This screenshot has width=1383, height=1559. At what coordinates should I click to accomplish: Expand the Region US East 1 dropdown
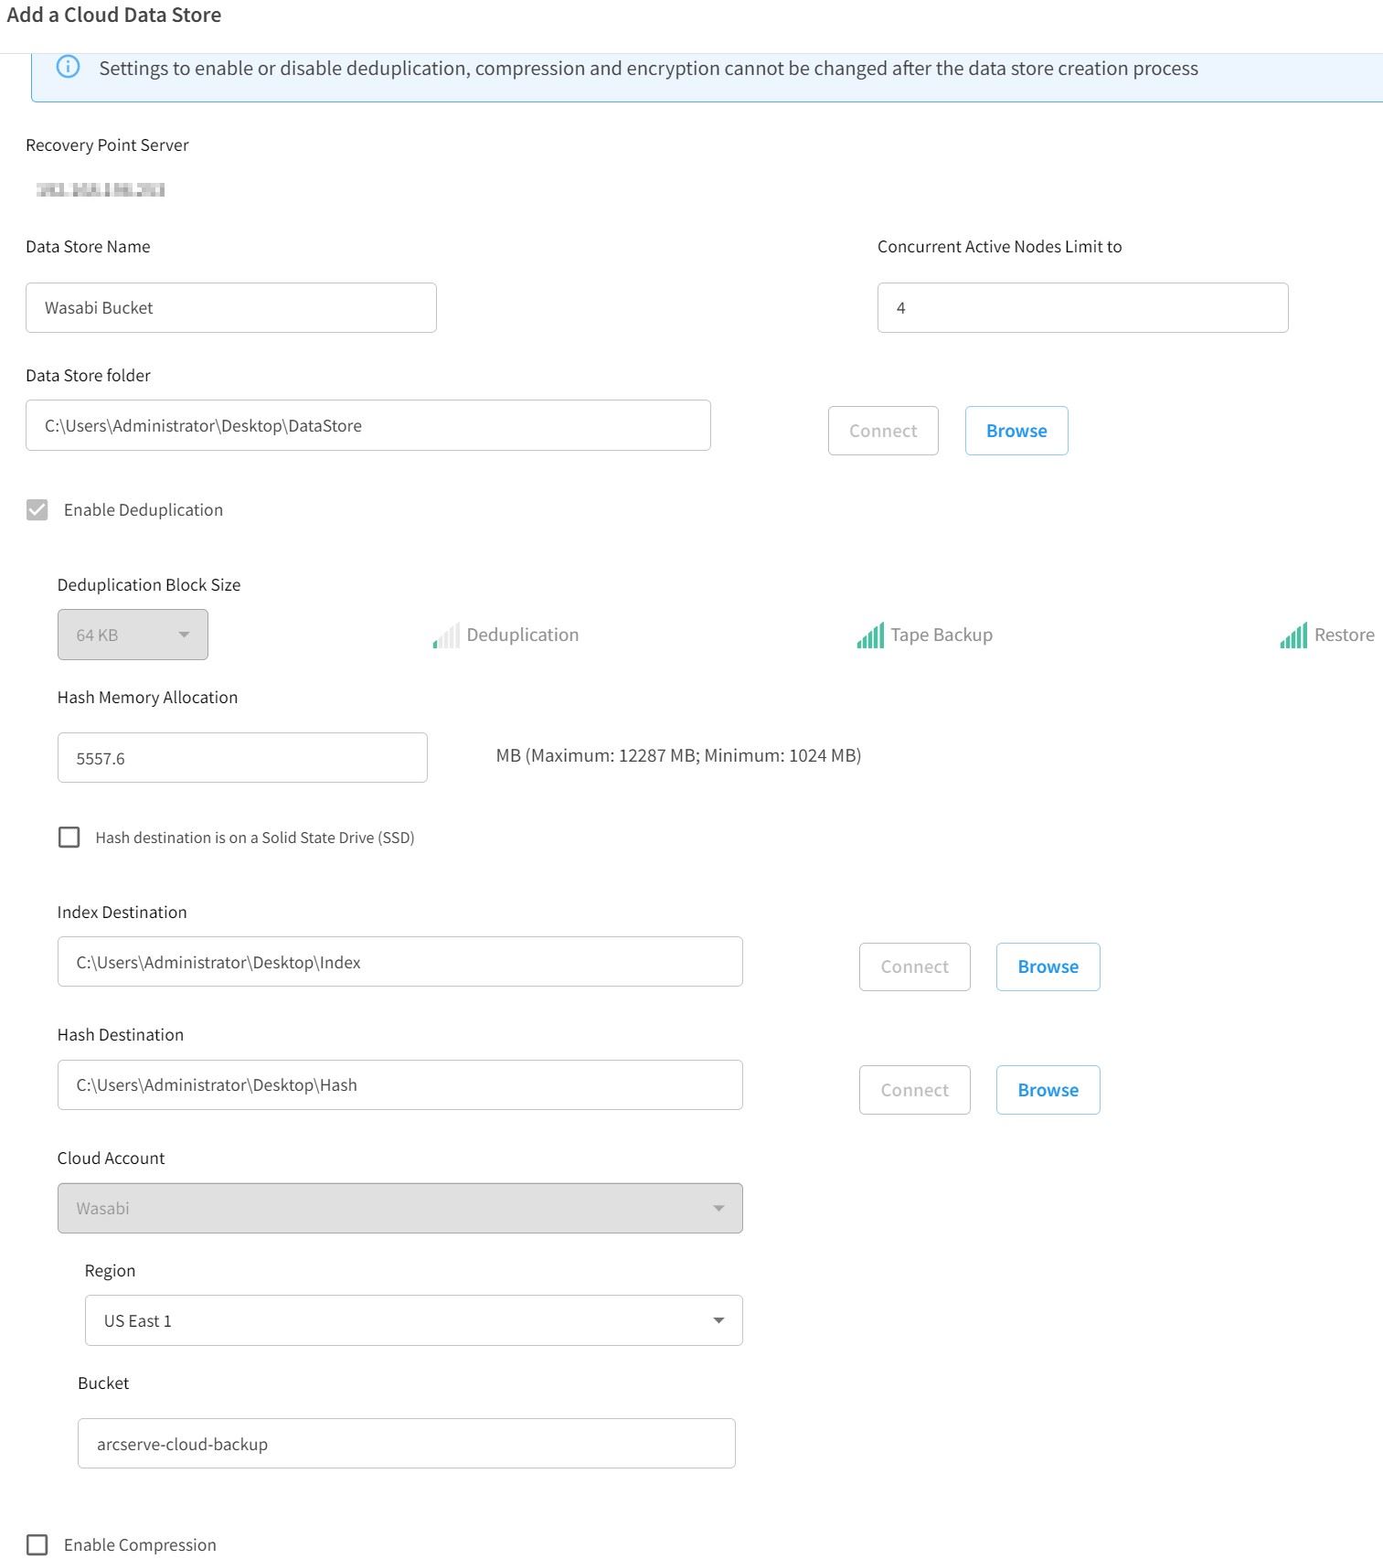coord(413,1320)
